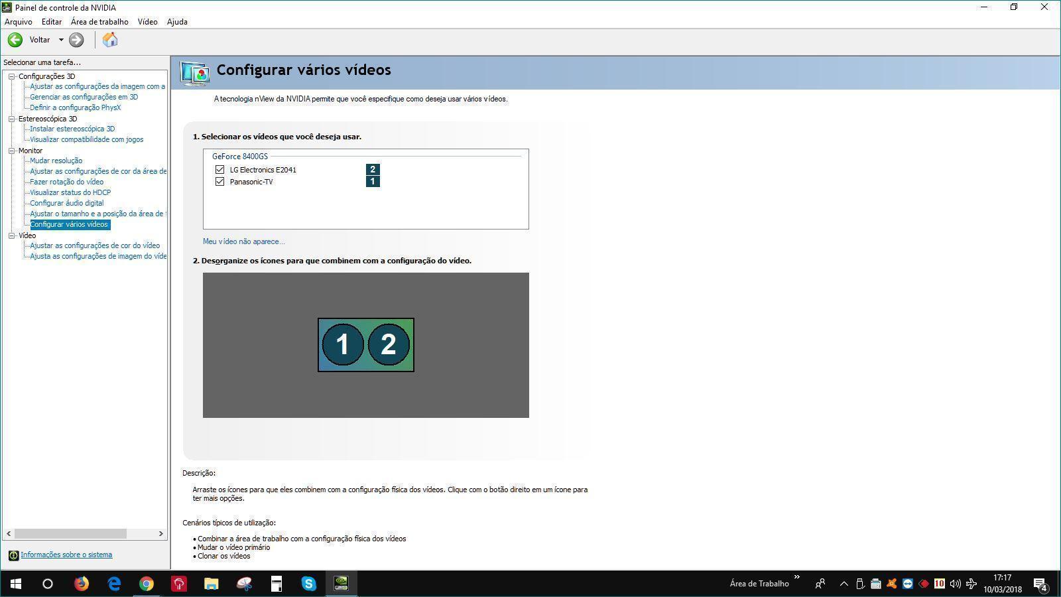Click the NVIDIA Control Panel taskbar button
1061x597 pixels.
341,584
